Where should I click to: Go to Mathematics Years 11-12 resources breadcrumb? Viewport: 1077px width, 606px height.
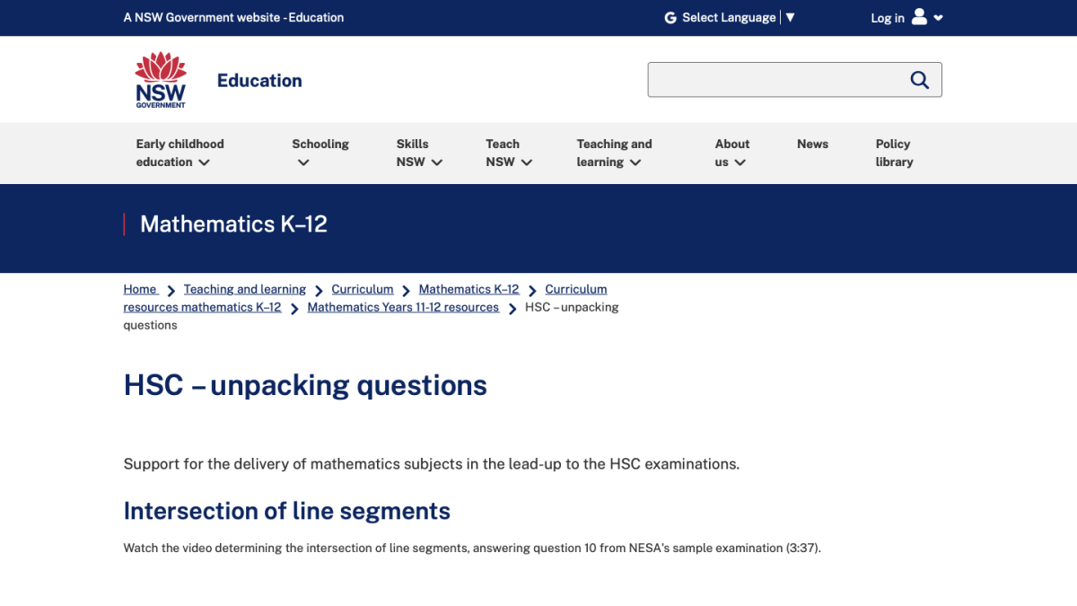tap(403, 307)
